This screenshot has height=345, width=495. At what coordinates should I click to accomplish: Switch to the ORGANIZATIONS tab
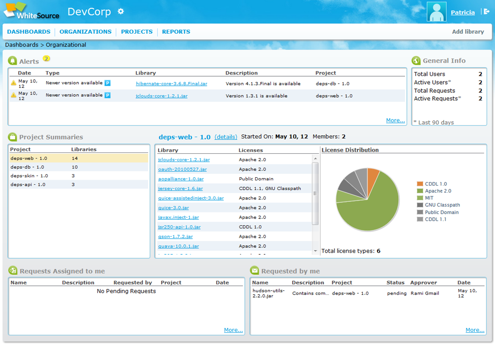85,32
